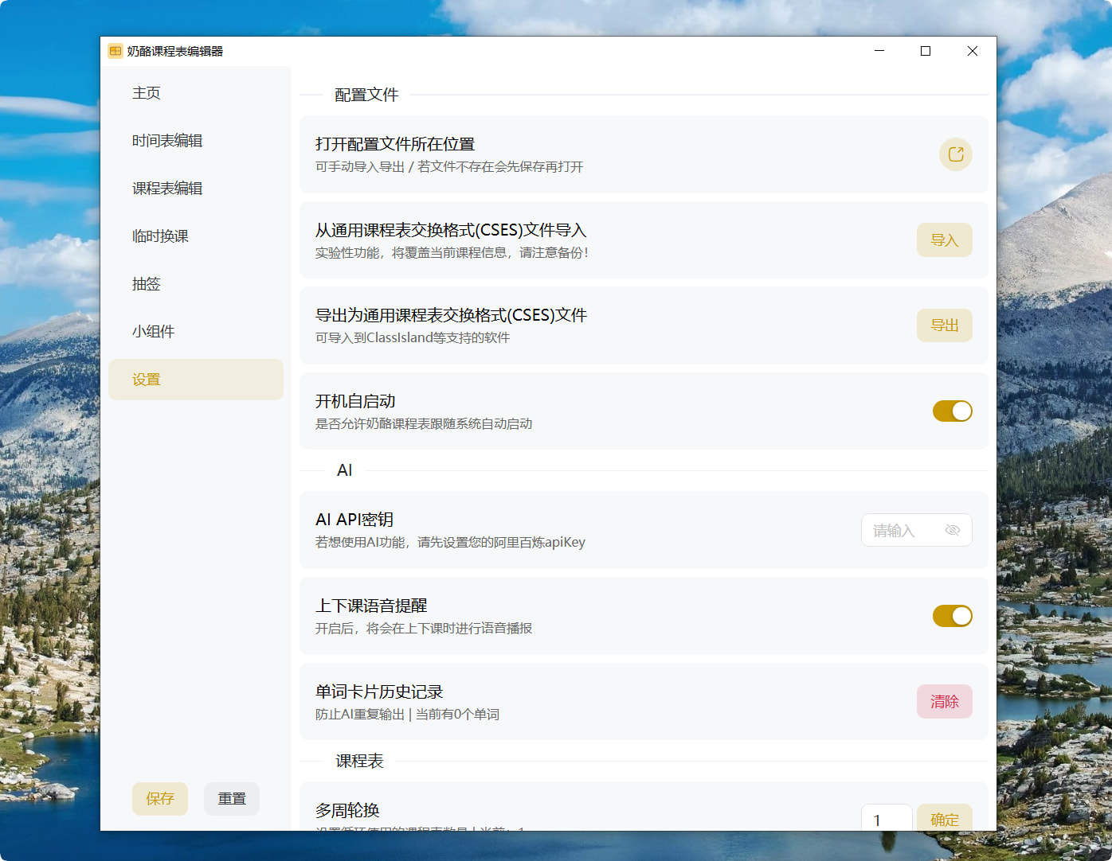Minimize the editor window

pyautogui.click(x=879, y=51)
